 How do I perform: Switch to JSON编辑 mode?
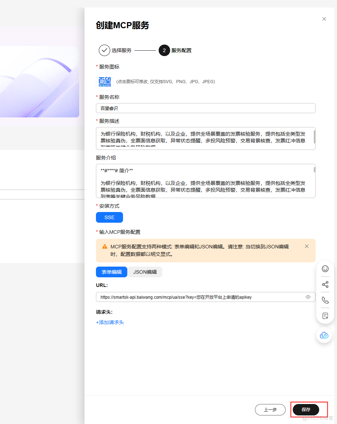145,272
